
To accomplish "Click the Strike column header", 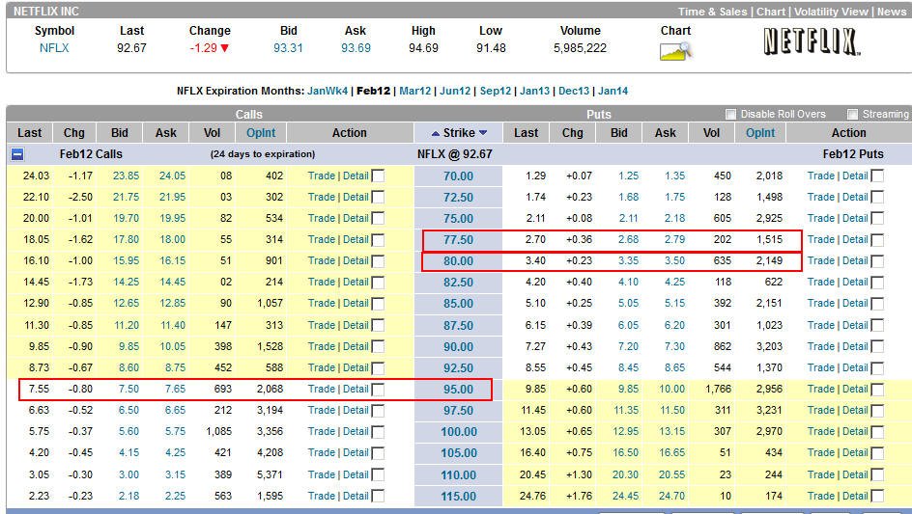I will point(459,133).
